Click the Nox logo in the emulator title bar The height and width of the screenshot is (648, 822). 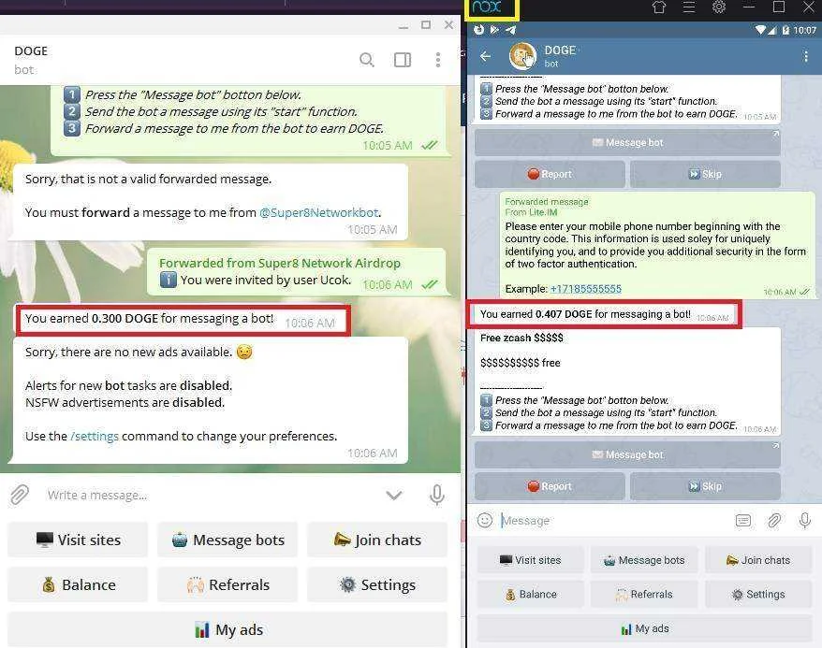(487, 7)
